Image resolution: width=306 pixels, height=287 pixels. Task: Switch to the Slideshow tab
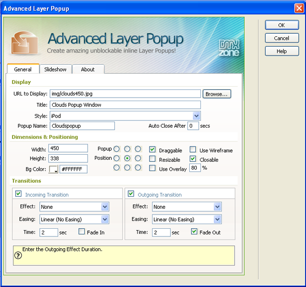point(54,69)
